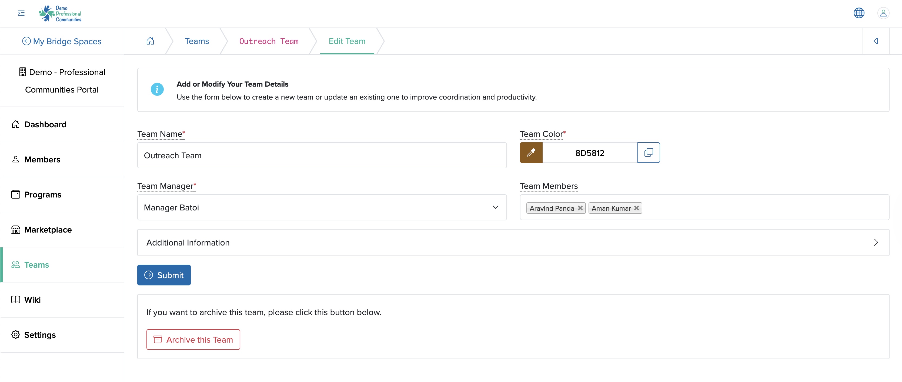This screenshot has width=902, height=382.
Task: Submit the team form
Action: click(x=164, y=275)
